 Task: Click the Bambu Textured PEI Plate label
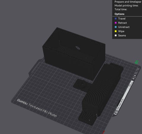pyautogui.click(x=37, y=108)
